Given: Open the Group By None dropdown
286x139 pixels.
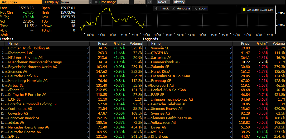Looking at the screenshot, I should [76, 2].
